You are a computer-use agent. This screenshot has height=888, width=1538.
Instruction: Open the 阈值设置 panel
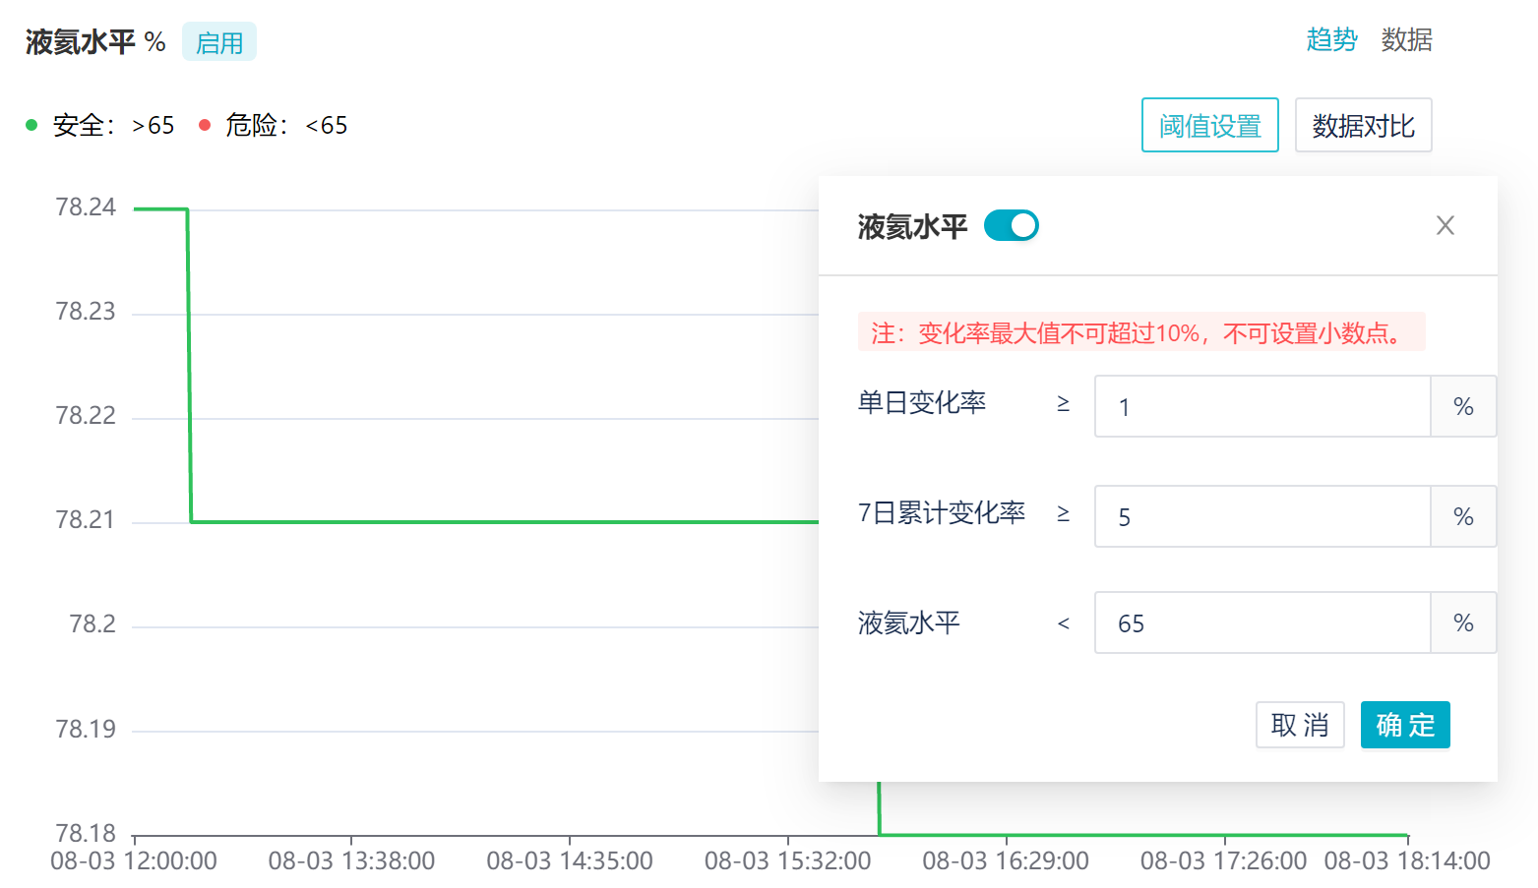(x=1209, y=126)
